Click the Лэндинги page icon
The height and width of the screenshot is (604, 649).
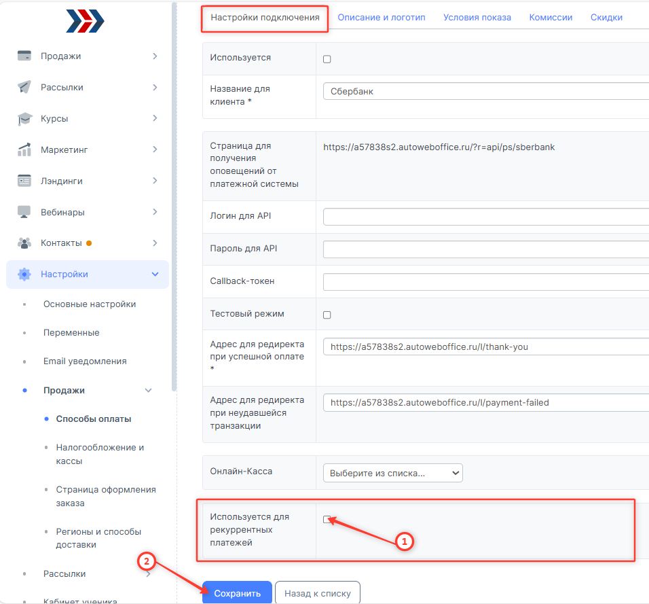pyautogui.click(x=24, y=181)
